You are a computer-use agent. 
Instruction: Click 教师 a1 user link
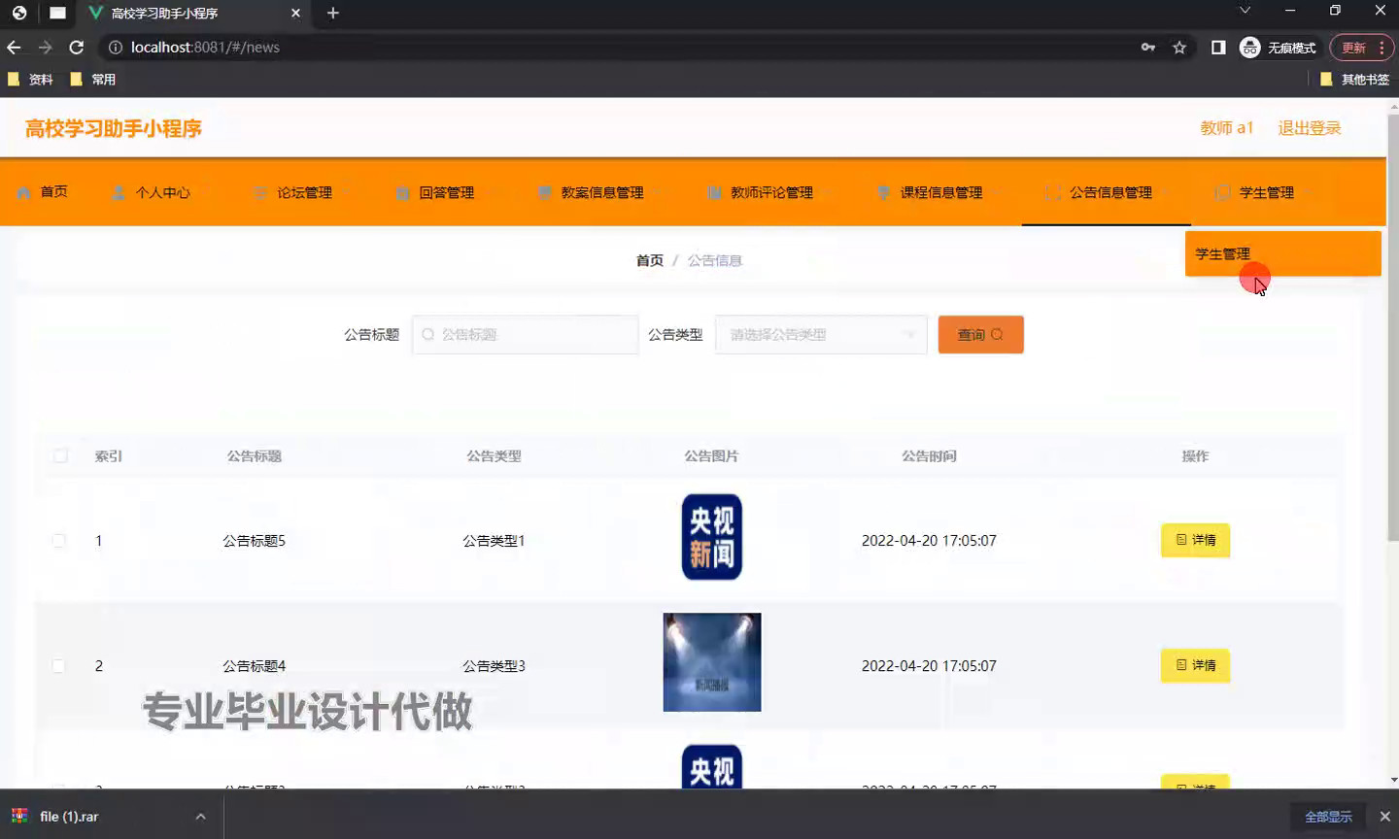point(1226,128)
